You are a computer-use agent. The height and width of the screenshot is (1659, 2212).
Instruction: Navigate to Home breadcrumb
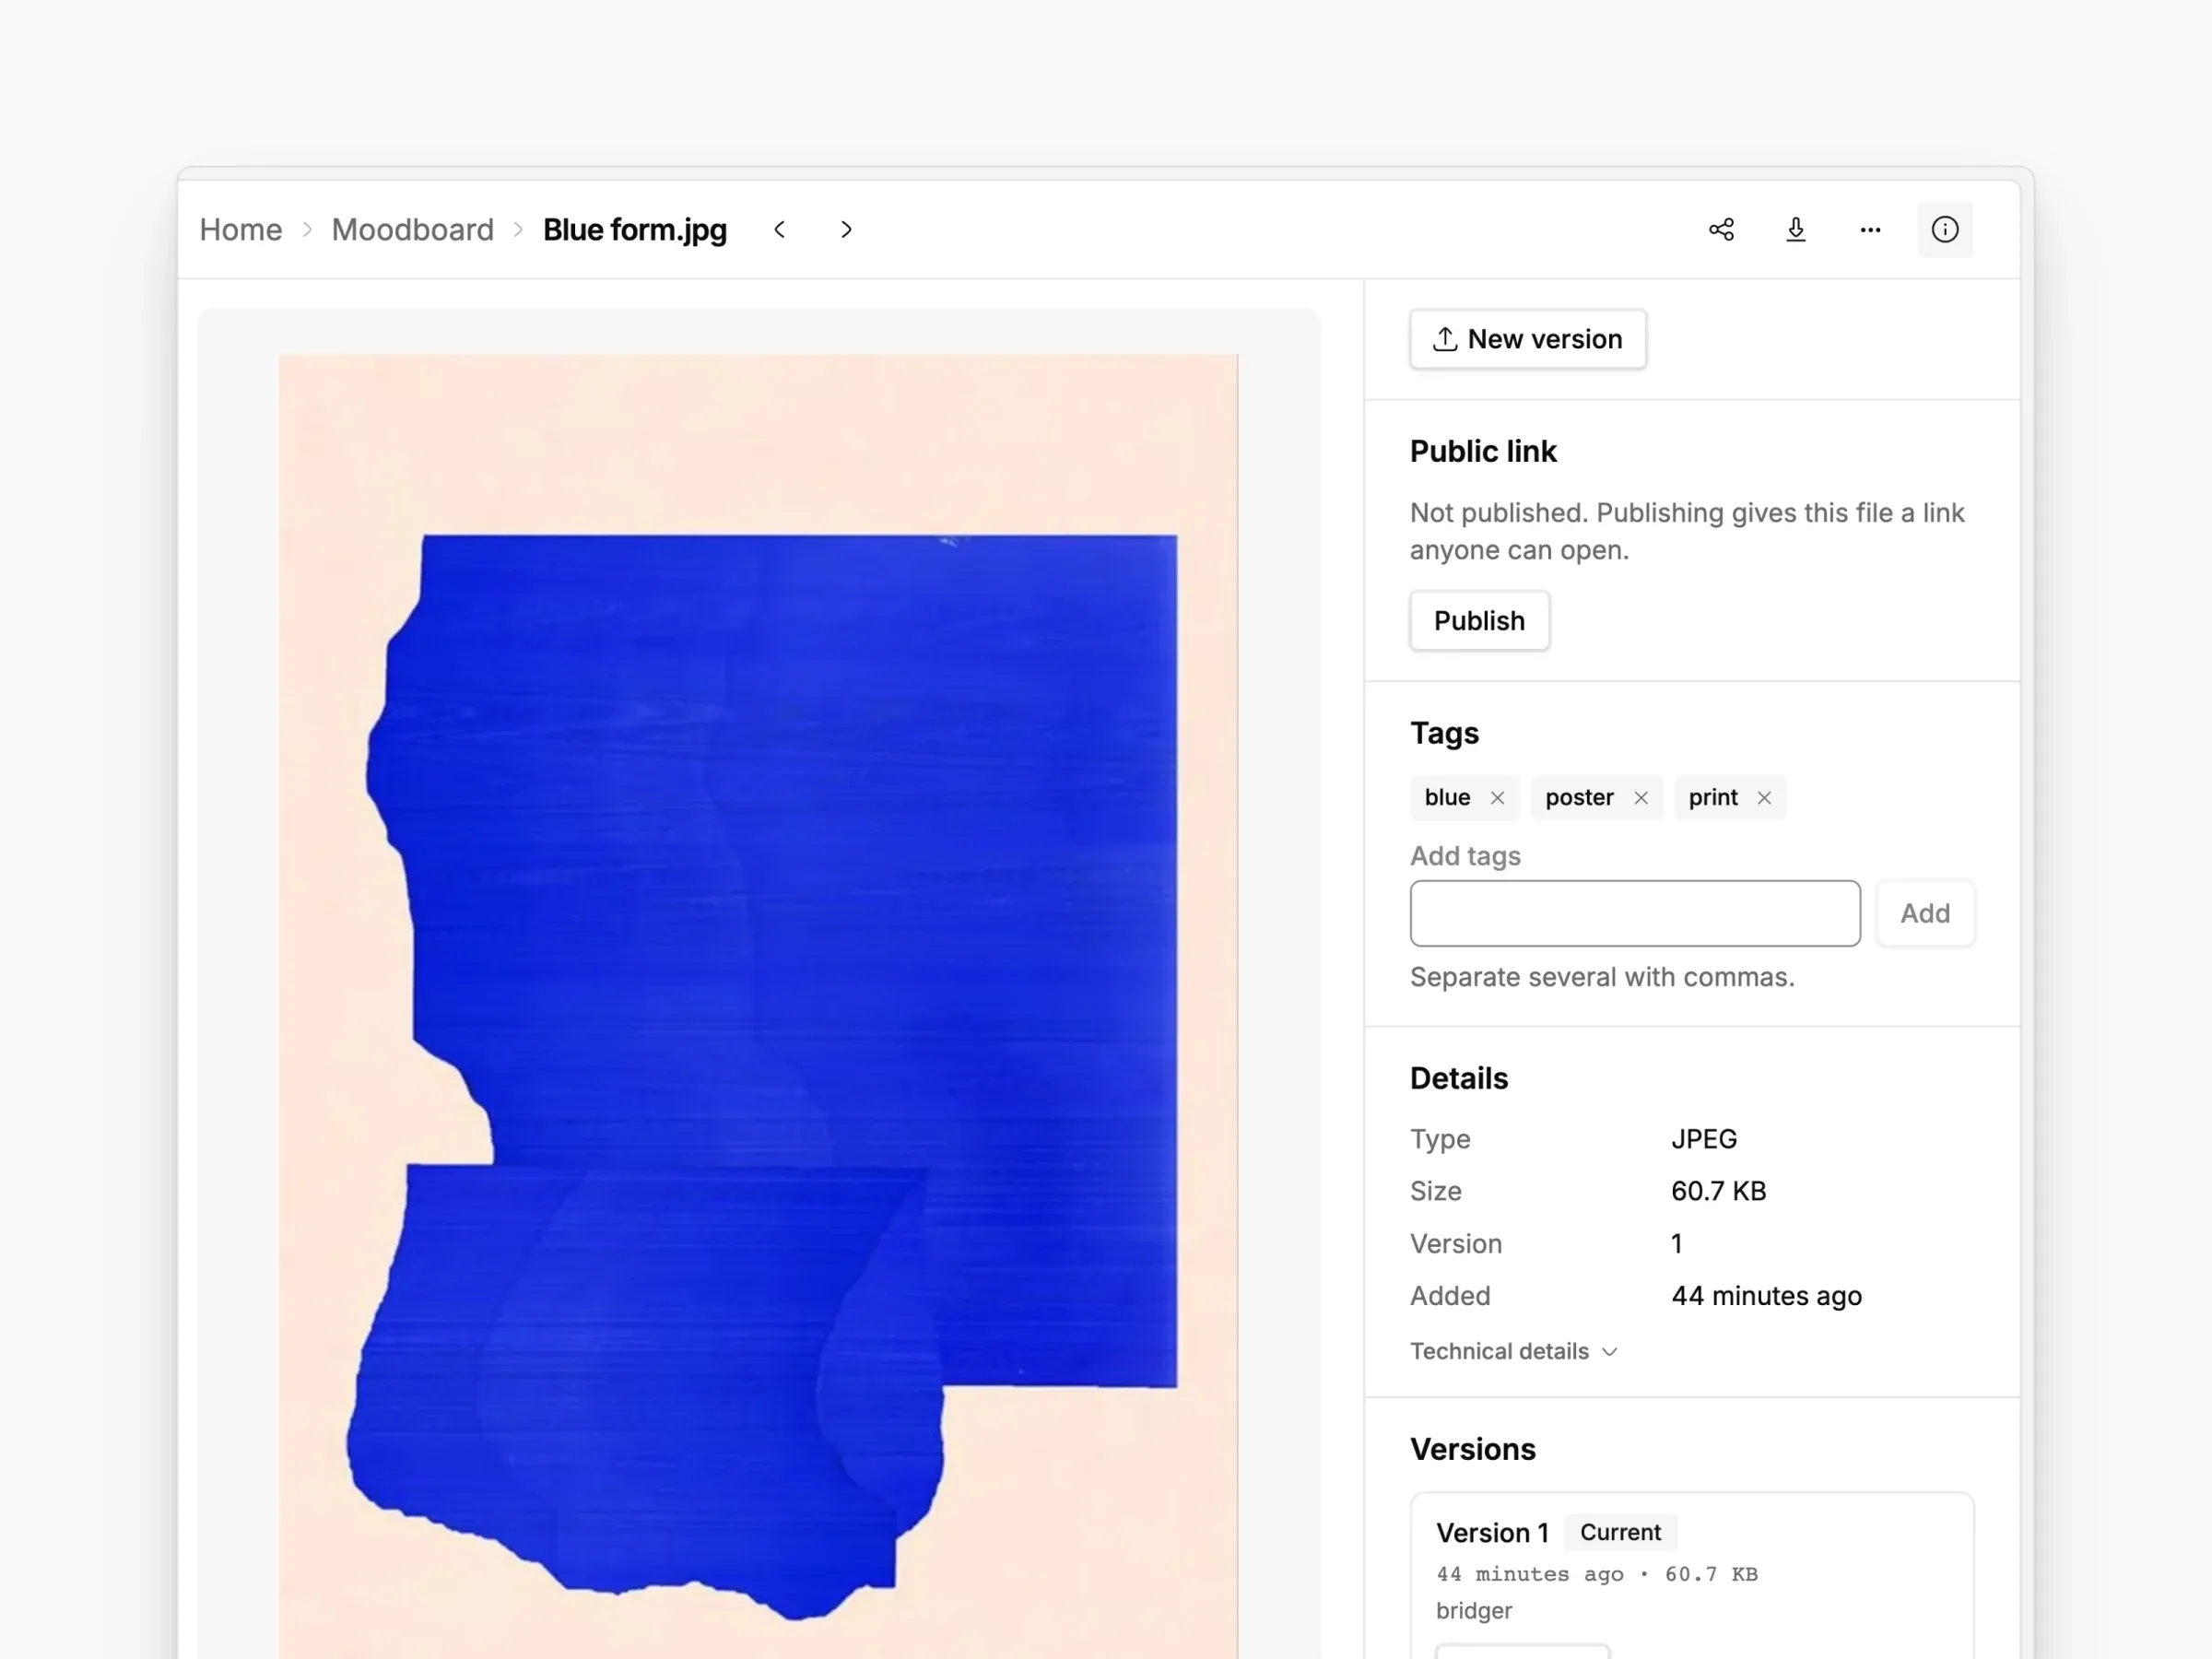point(241,230)
